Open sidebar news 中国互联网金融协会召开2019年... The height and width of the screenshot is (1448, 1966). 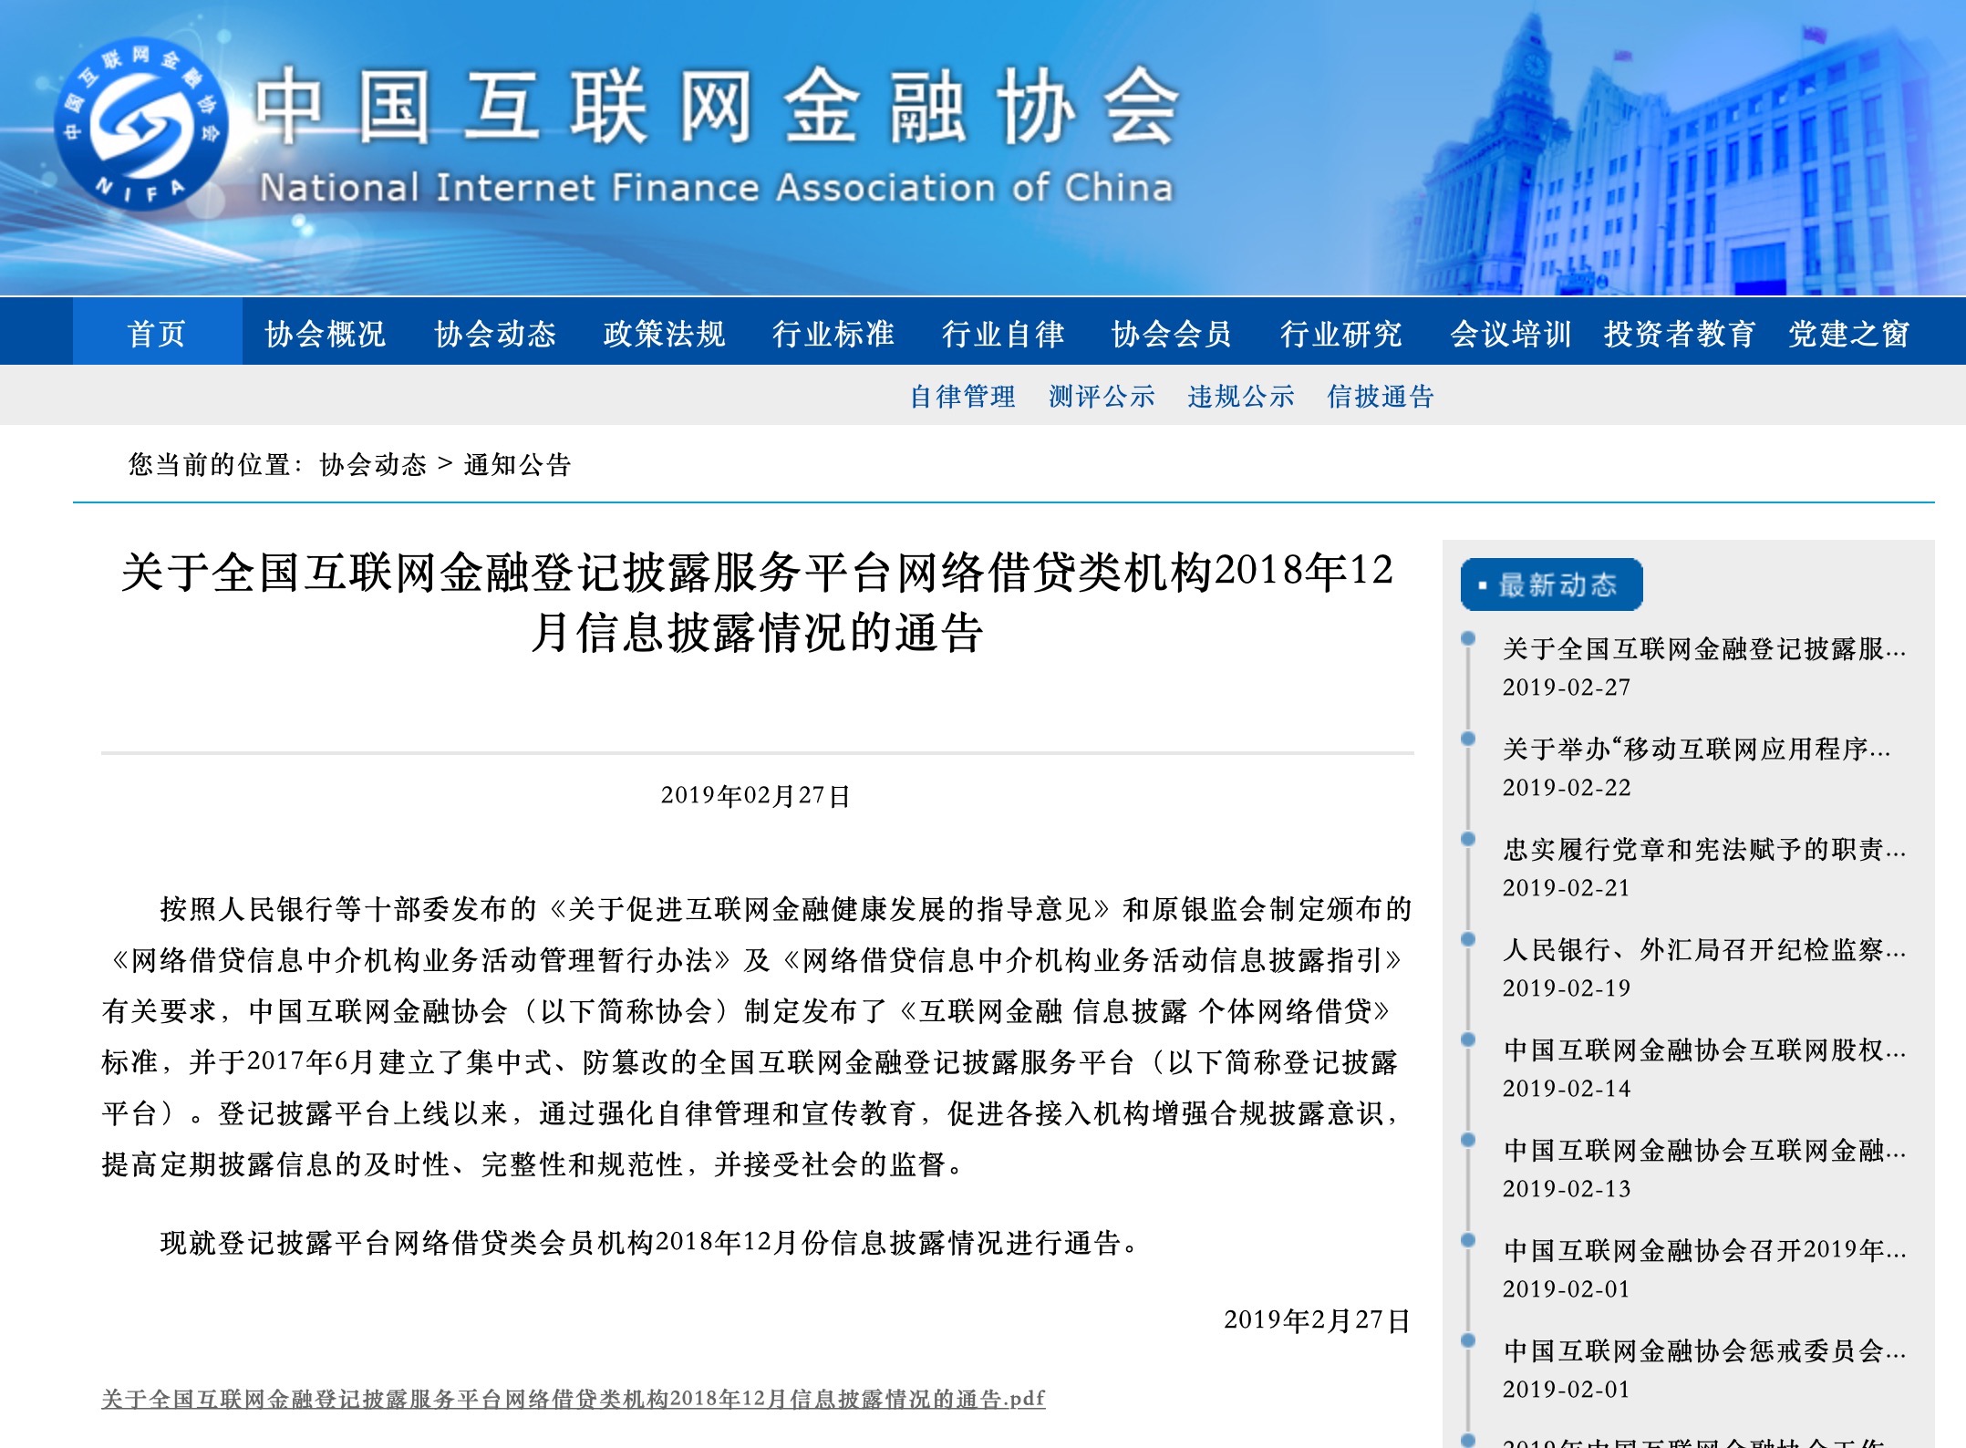pyautogui.click(x=1704, y=1250)
